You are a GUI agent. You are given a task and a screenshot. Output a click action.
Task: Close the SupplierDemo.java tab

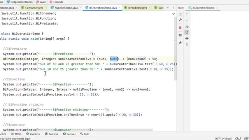(x=81, y=8)
